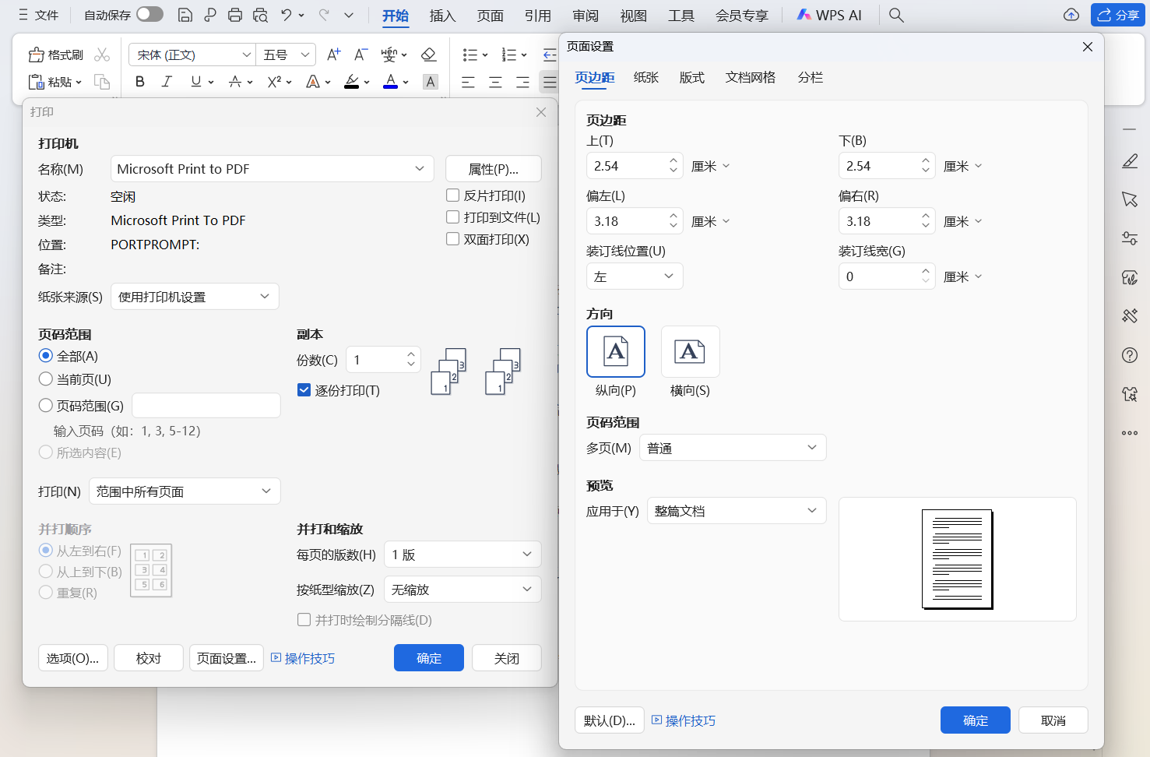Image resolution: width=1150 pixels, height=757 pixels.
Task: Click the Format Painter (格式刷) icon
Action: tap(37, 55)
